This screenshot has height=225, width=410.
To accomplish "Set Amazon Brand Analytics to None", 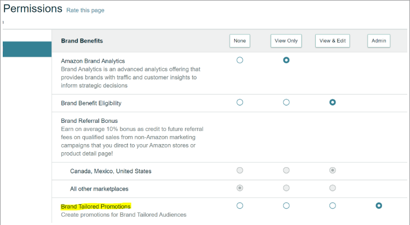I will coord(240,60).
